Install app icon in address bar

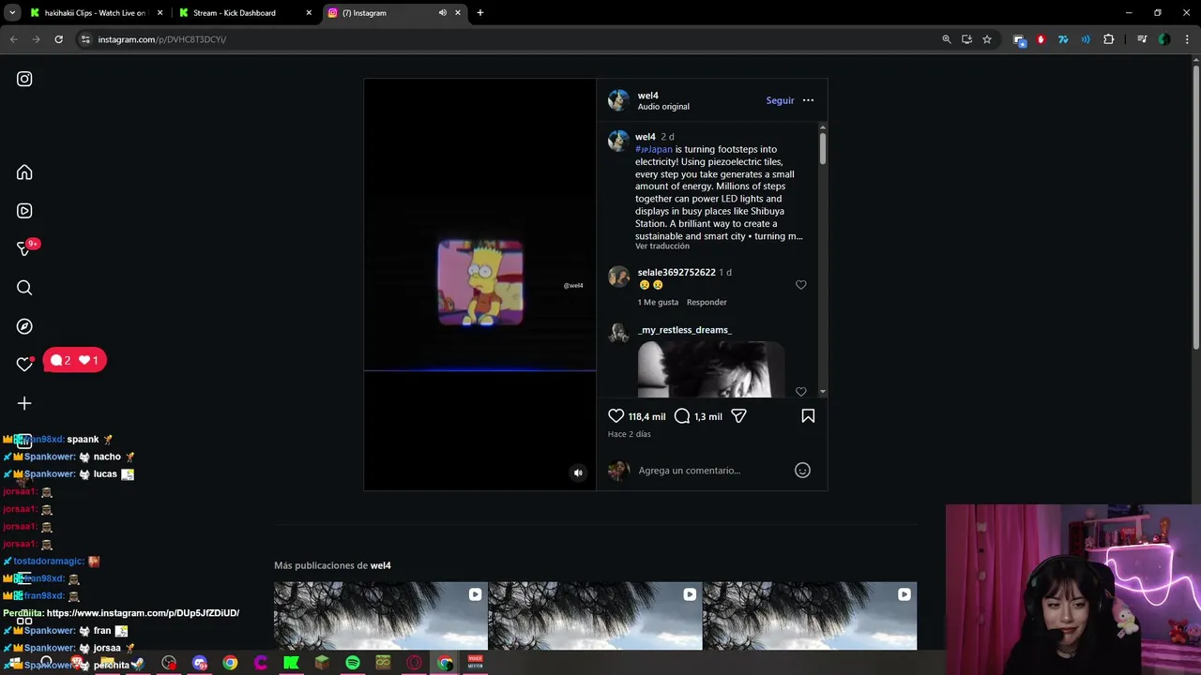click(x=966, y=39)
